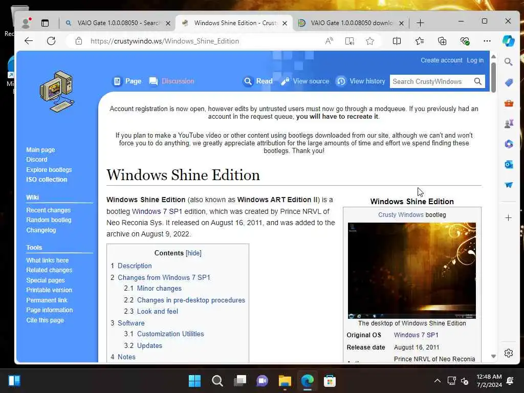Open Recent changes link
Screen dimensions: 524x393
tap(49, 210)
